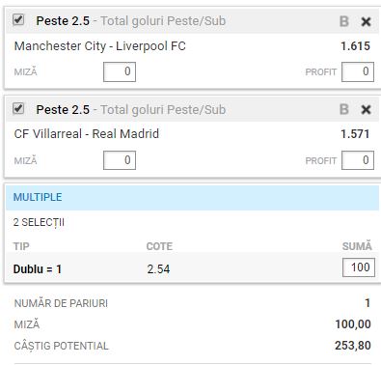Click the Dublu = 1 bet type row

(x=192, y=268)
